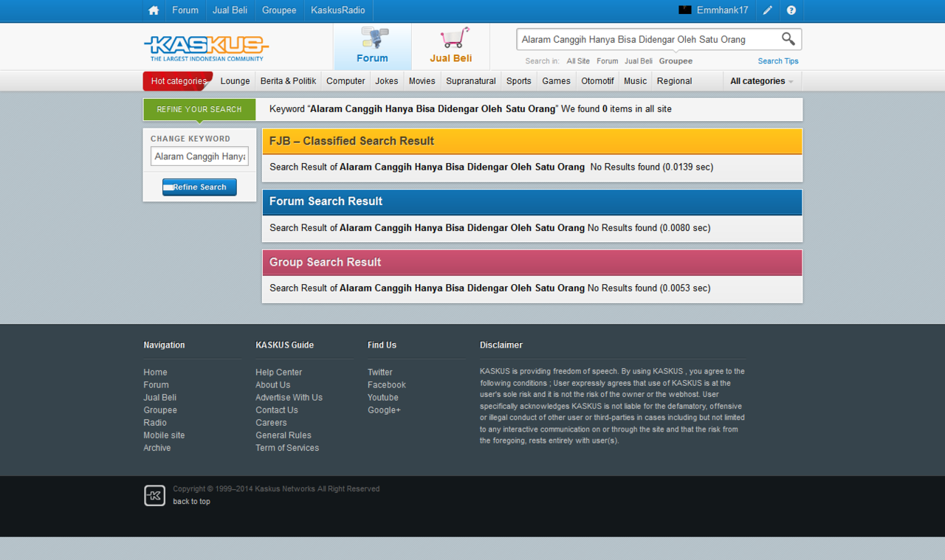The image size is (945, 560).
Task: Click the Emmhank17 user avatar
Action: point(685,10)
